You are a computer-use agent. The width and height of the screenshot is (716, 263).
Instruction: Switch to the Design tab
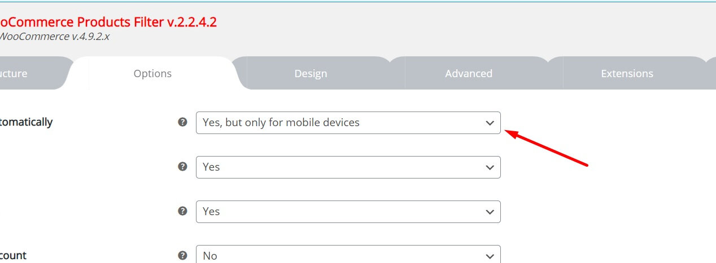(x=311, y=74)
